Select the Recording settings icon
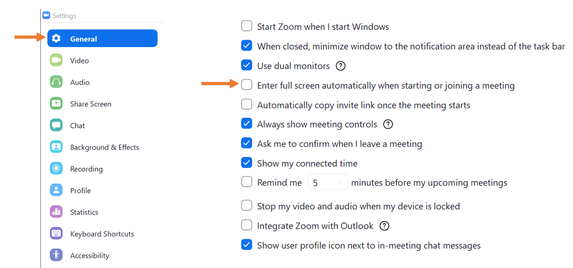Viewport: 573px width, 268px height. tap(56, 168)
